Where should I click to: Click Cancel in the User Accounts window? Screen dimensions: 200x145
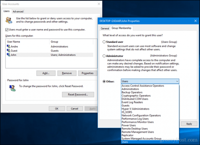click(75, 109)
